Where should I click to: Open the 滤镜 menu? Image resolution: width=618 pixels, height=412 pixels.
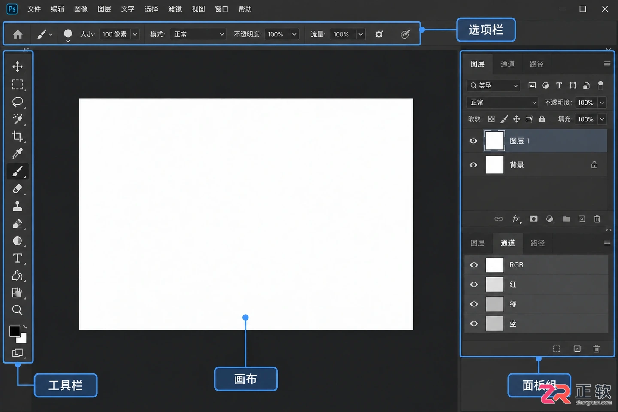coord(175,9)
